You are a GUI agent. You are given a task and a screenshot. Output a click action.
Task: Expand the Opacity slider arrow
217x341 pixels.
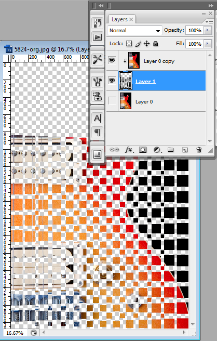click(208, 30)
